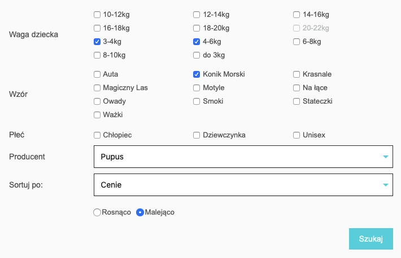Enable the 'do 3kg' checkbox
Screen dimensions: 401x258
point(197,55)
